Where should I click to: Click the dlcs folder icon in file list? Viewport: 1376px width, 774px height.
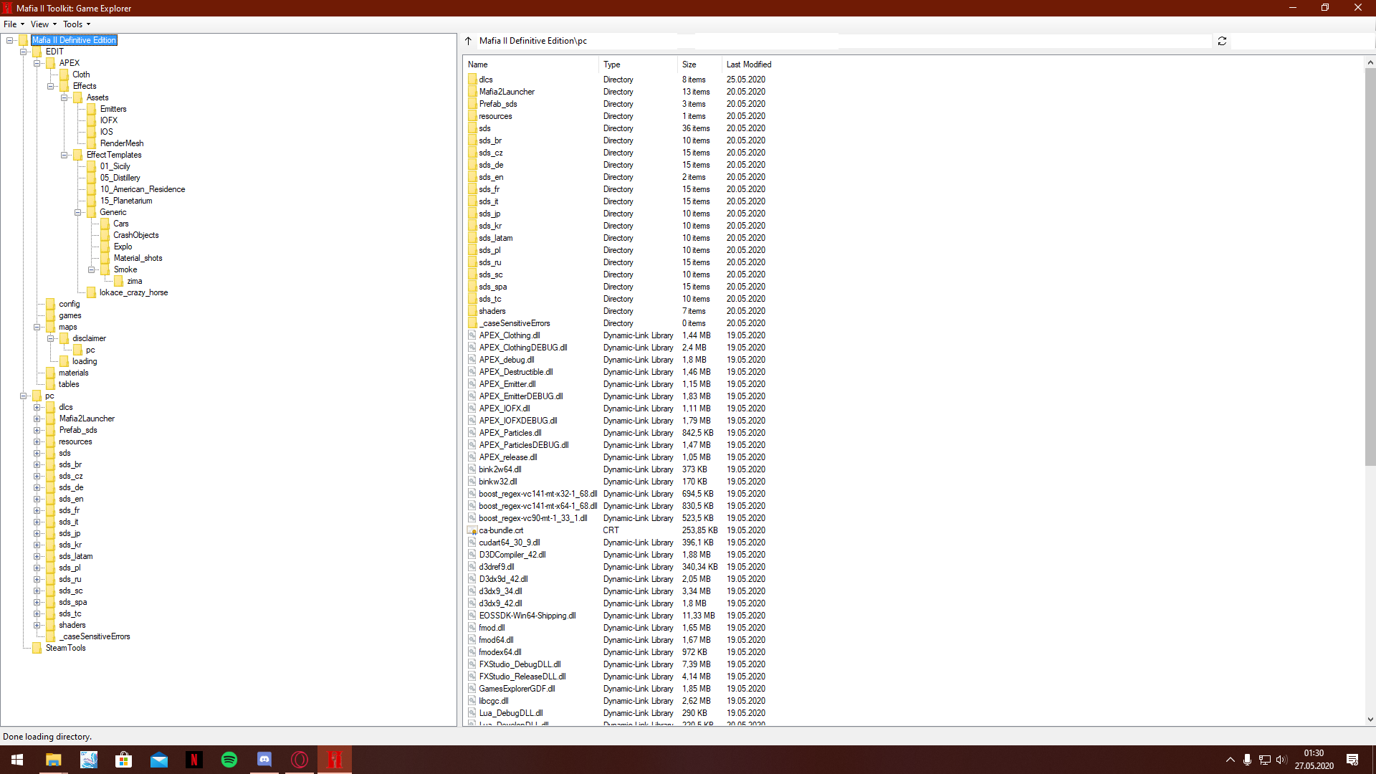[x=472, y=80]
